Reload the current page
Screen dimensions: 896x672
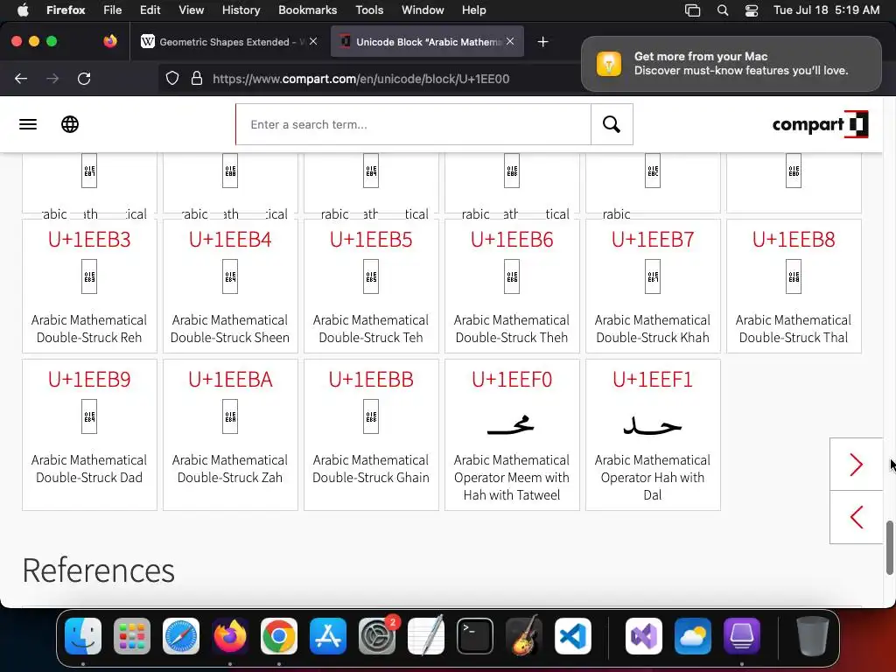tap(84, 78)
